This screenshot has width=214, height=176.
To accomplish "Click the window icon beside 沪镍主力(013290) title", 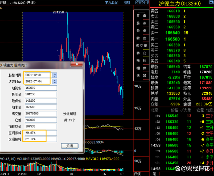I will click(211, 2).
